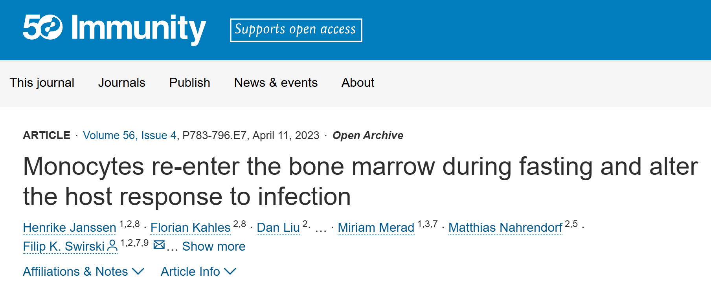Select author Dan Liu

tap(278, 227)
